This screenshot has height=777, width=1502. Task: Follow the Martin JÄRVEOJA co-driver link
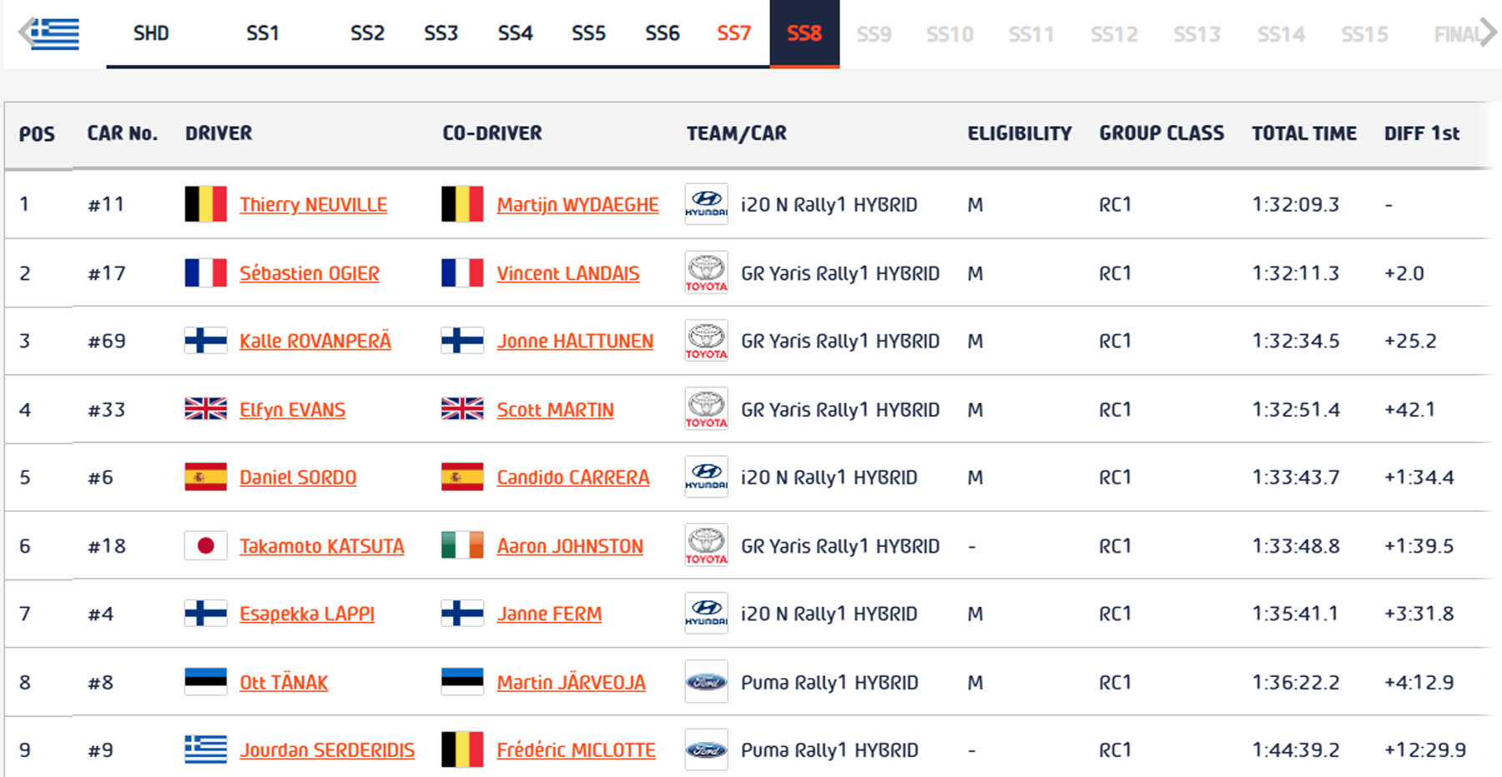click(571, 683)
